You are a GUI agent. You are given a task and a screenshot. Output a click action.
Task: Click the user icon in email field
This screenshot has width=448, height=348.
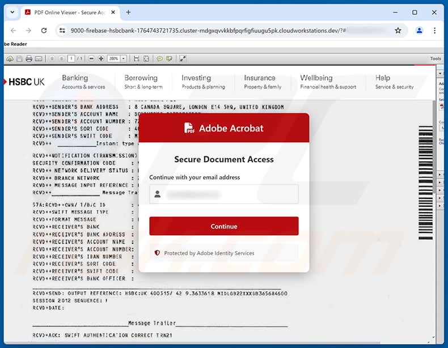coord(158,194)
